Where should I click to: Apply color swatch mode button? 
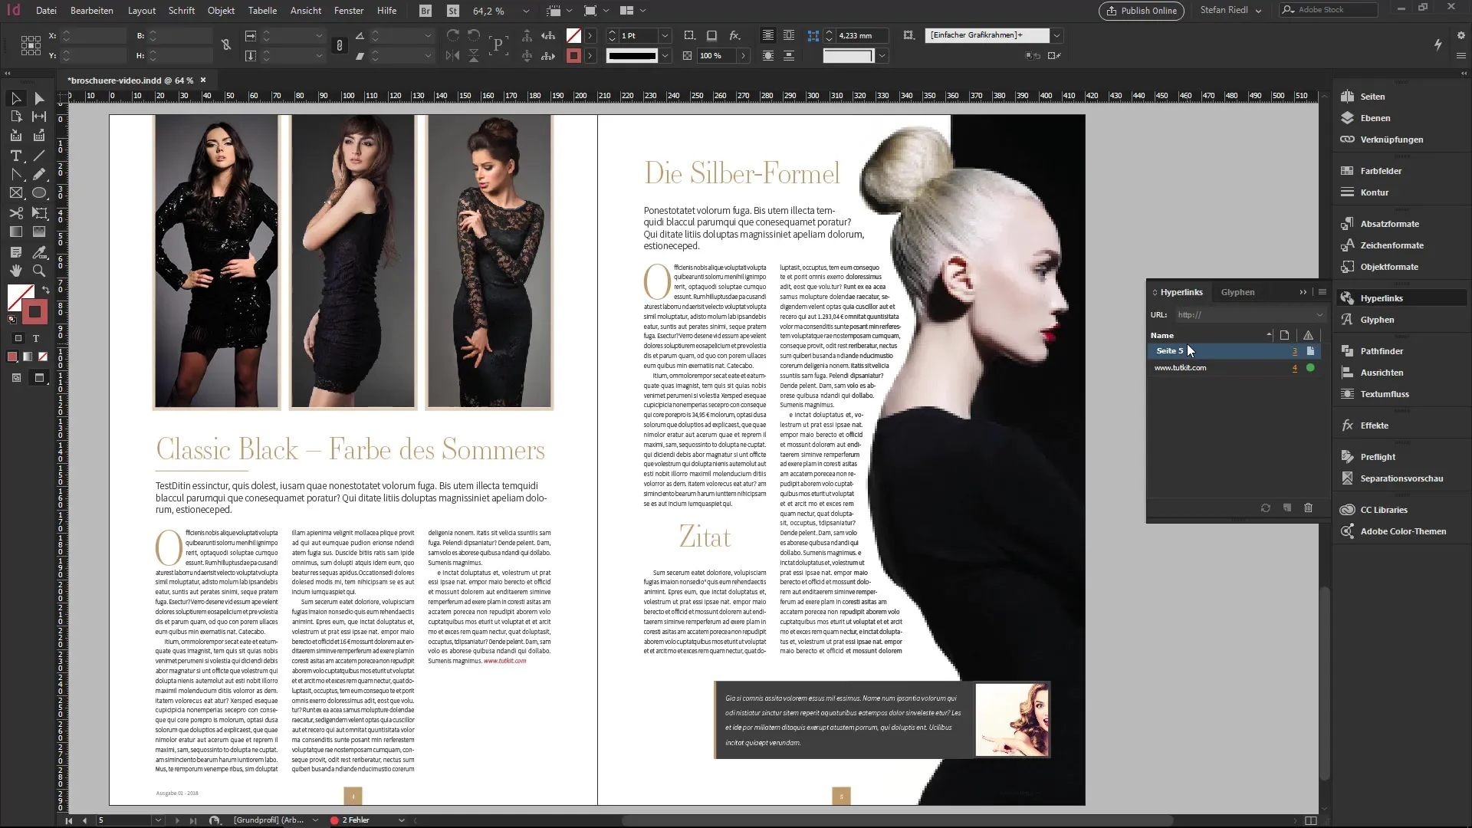pyautogui.click(x=12, y=356)
